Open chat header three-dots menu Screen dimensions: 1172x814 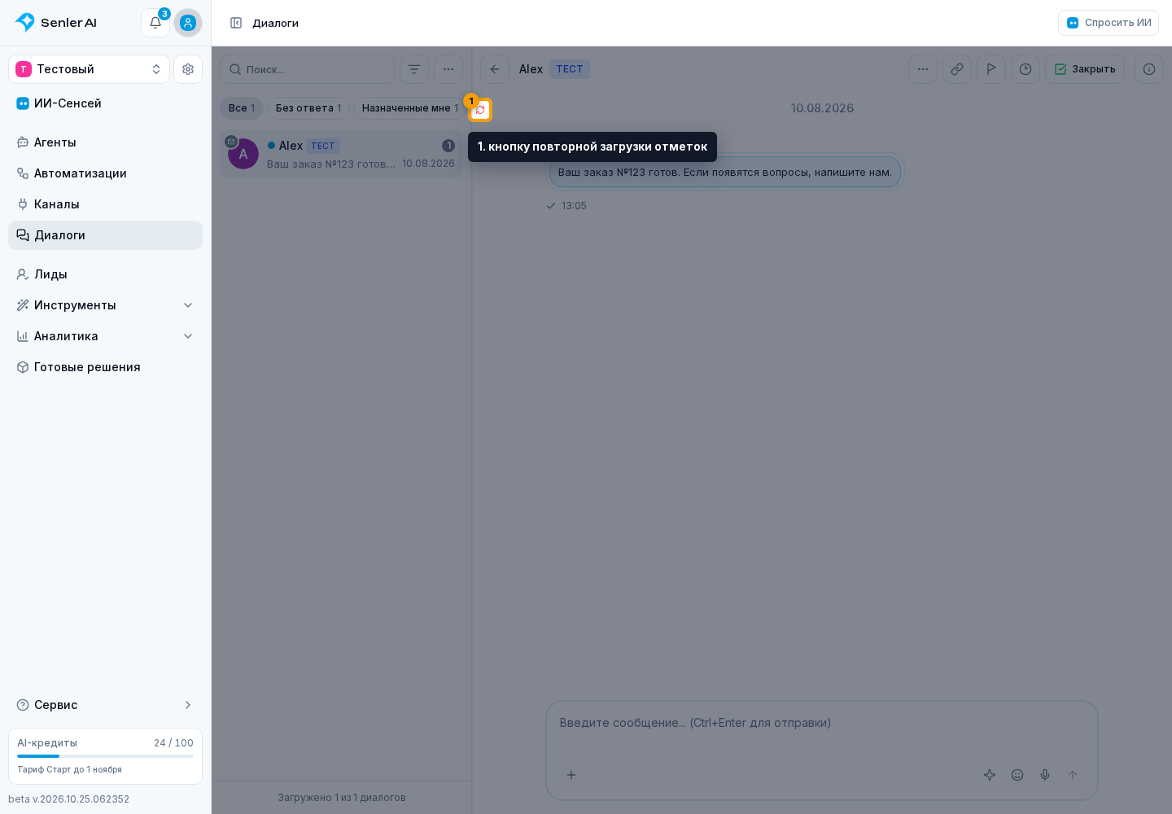coord(923,69)
